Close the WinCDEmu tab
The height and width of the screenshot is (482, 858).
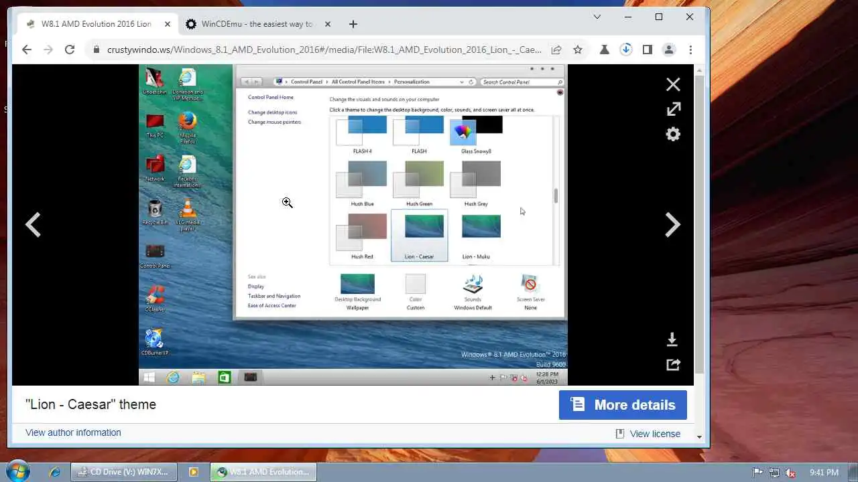[x=327, y=24]
